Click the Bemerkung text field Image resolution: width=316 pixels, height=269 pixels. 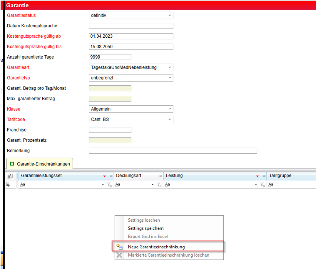point(173,151)
